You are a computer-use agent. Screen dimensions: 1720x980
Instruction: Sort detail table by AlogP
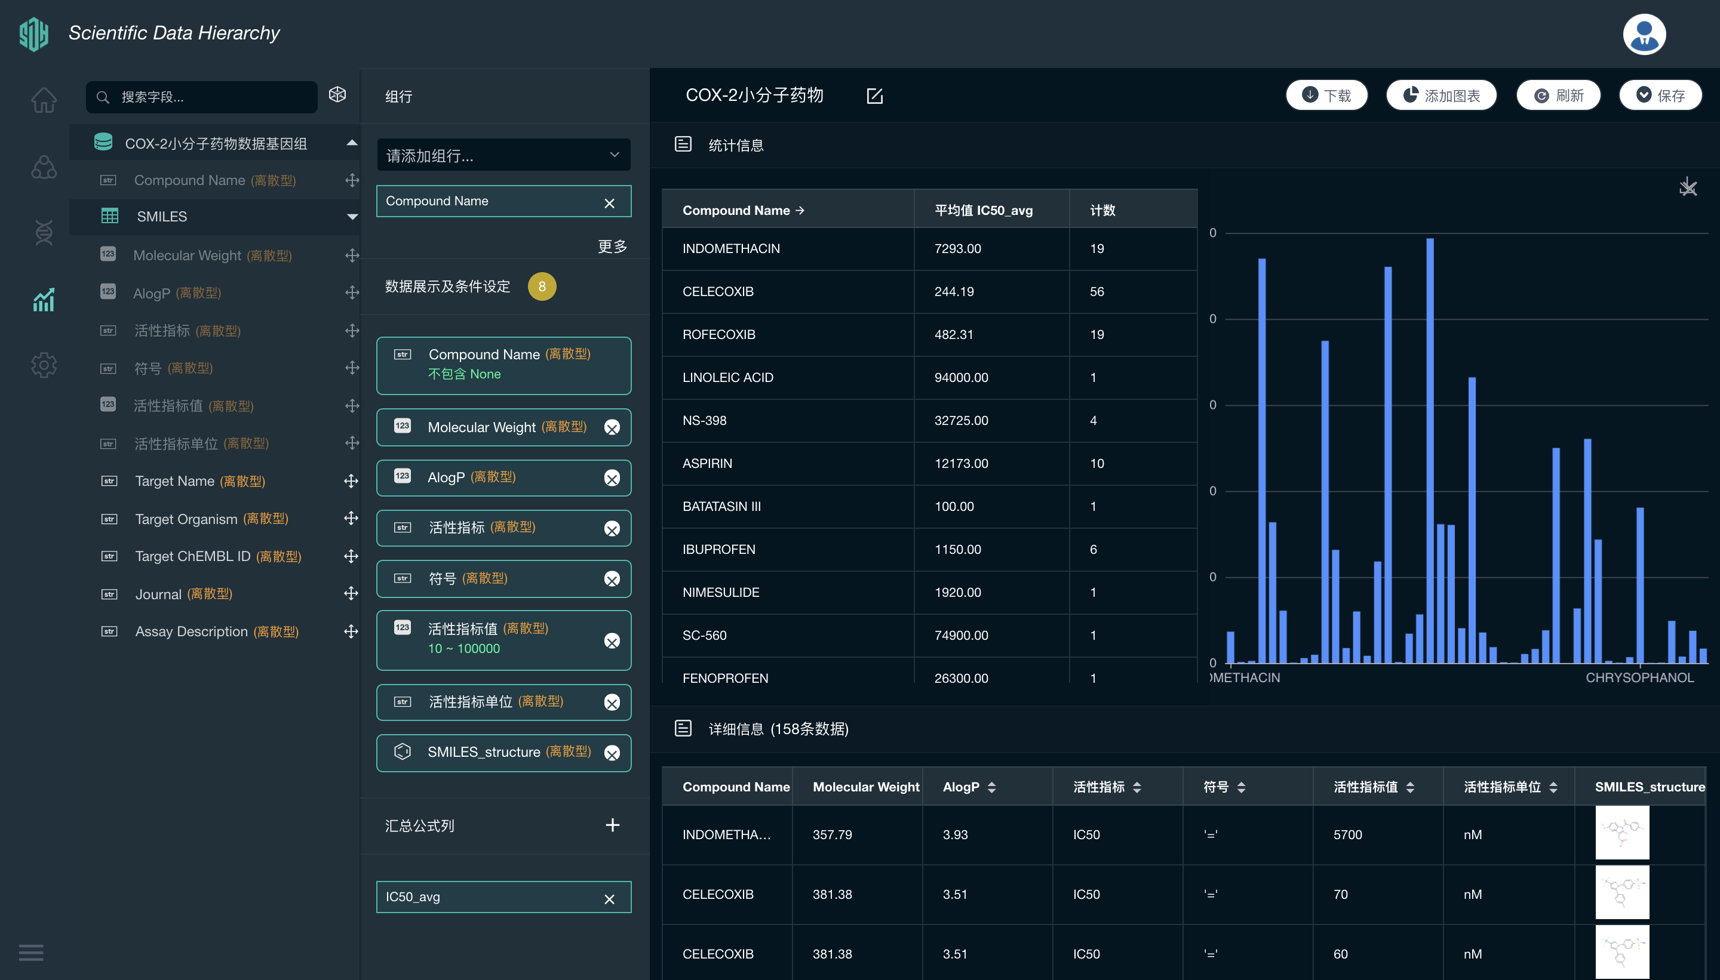point(991,787)
